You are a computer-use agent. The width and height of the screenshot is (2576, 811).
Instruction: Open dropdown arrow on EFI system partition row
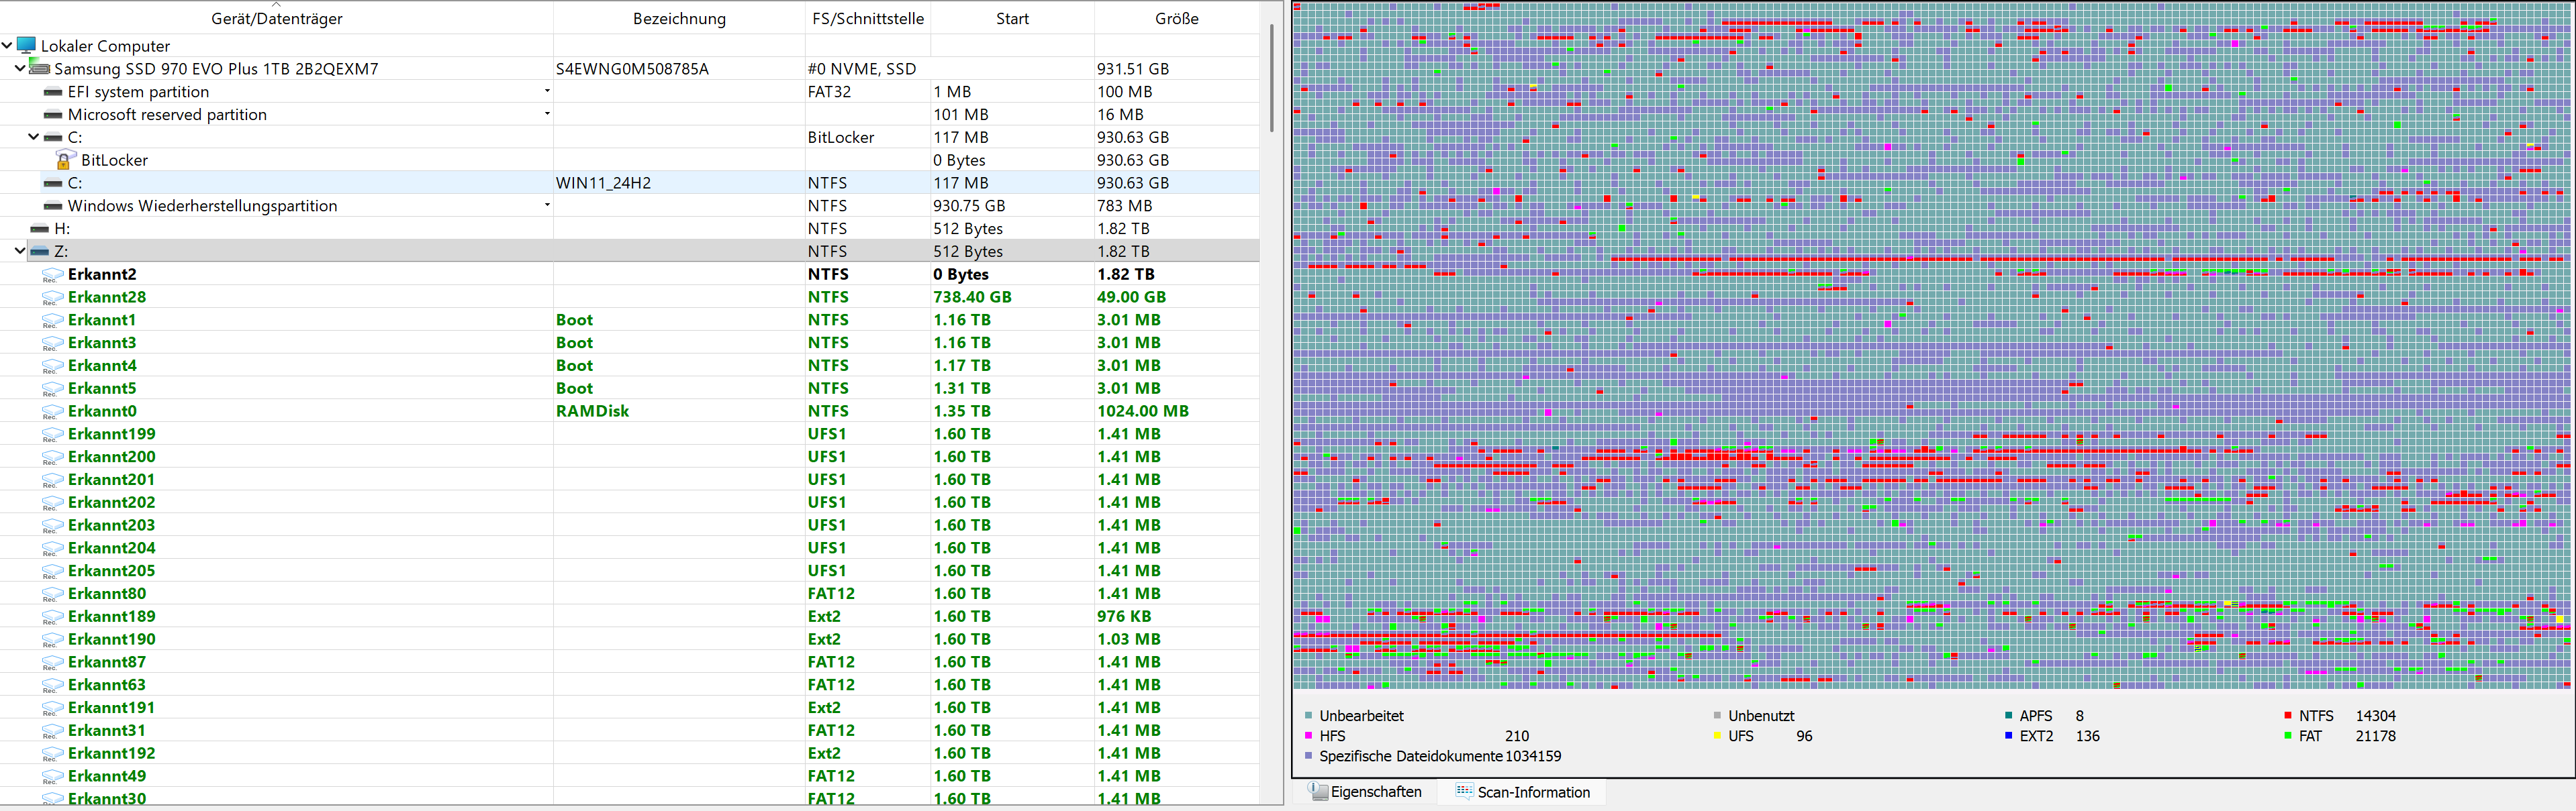tap(547, 91)
